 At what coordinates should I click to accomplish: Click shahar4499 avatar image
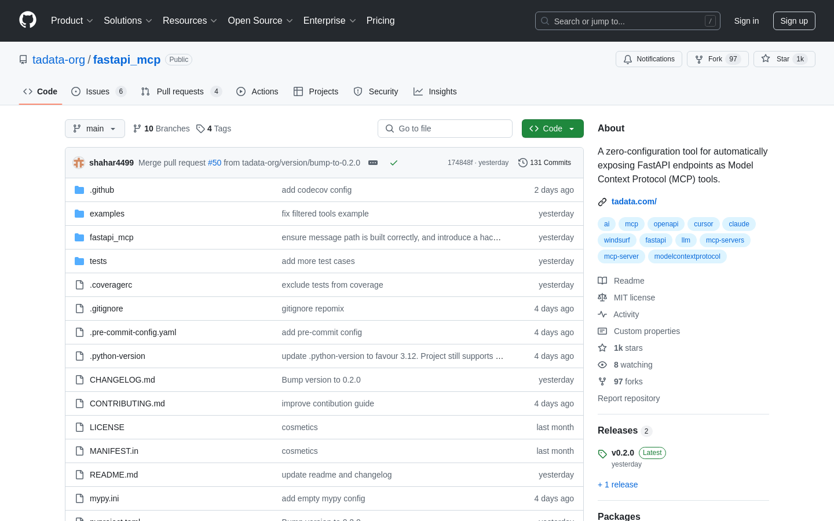point(79,163)
